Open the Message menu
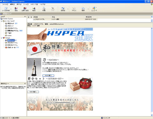 [34, 4]
